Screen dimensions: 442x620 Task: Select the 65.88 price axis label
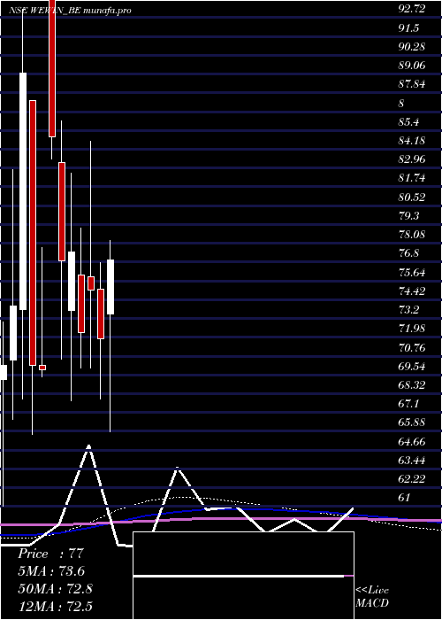412,422
